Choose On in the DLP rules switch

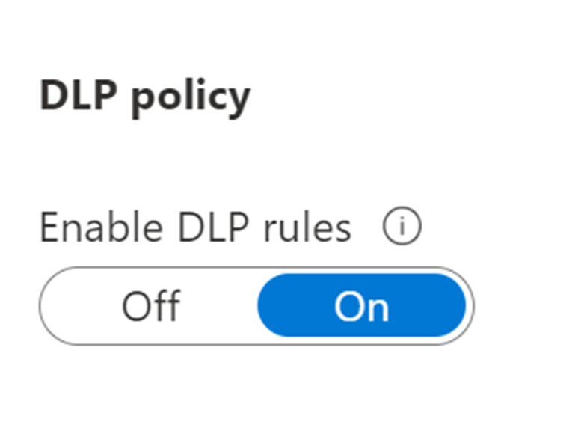[362, 306]
